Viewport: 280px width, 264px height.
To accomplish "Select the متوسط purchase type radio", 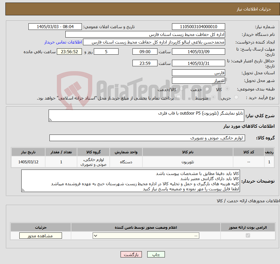I will [x=213, y=97].
